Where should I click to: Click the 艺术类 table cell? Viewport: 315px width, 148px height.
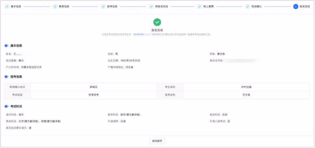(x=246, y=95)
